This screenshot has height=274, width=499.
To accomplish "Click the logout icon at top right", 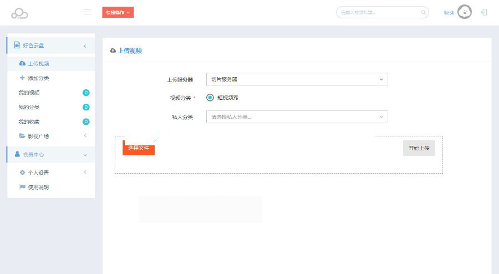I will (x=484, y=12).
